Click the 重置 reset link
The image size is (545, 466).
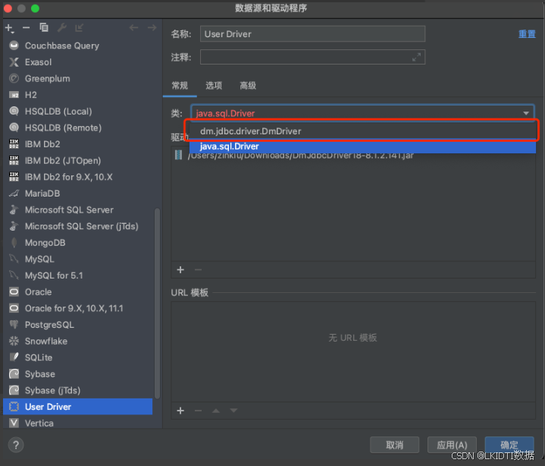tap(527, 34)
